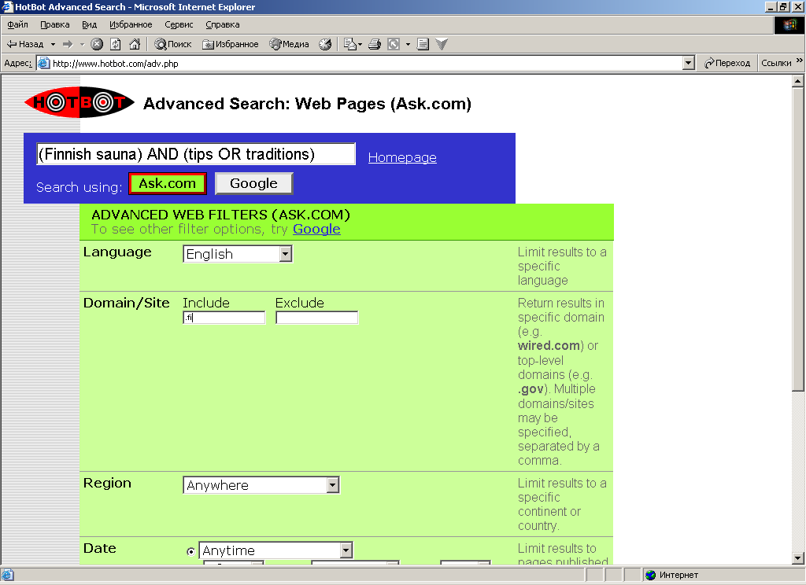This screenshot has height=585, width=806.
Task: Click the HotBot logo
Action: click(79, 102)
